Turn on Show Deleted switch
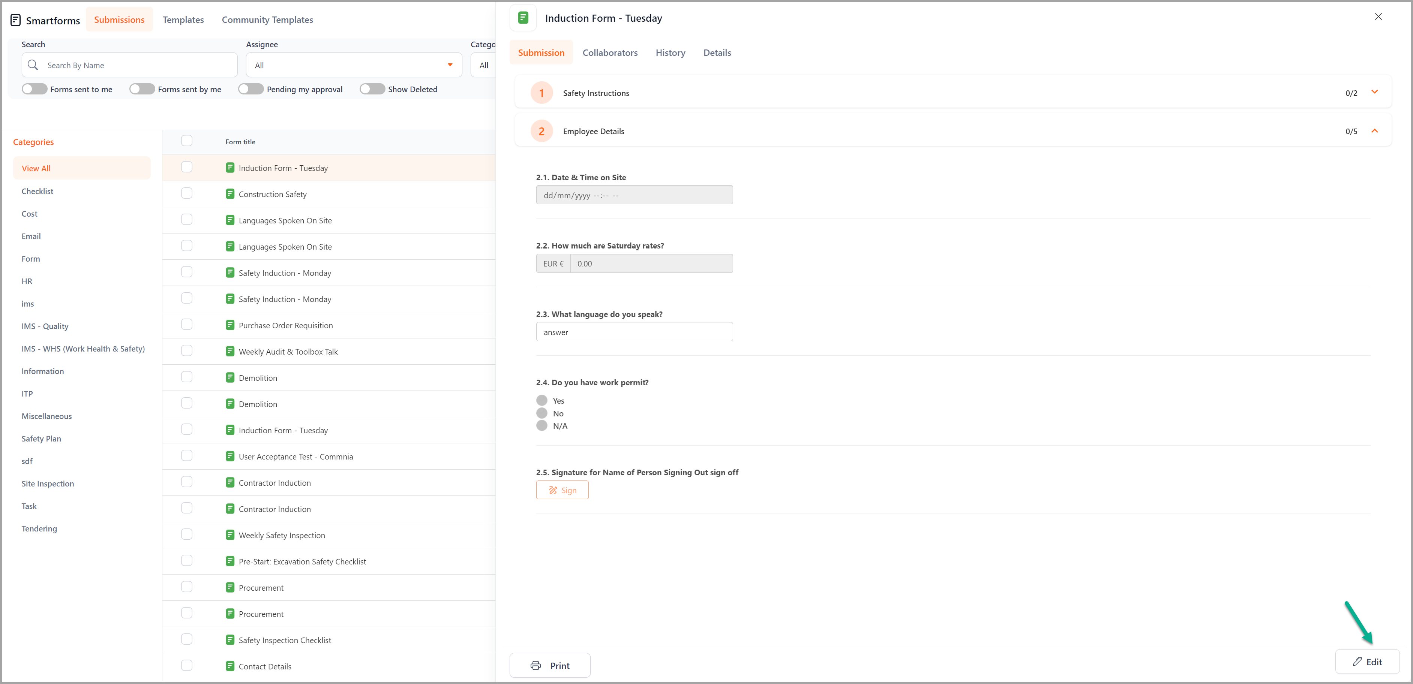 (372, 89)
